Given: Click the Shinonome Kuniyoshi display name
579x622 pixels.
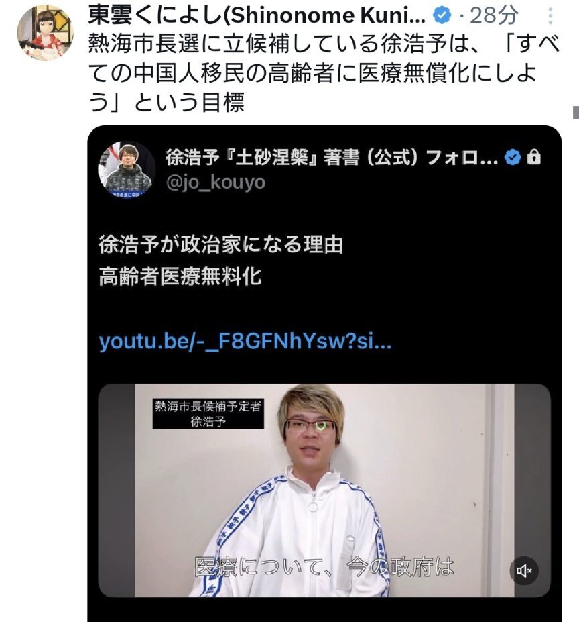Looking at the screenshot, I should pos(257,16).
